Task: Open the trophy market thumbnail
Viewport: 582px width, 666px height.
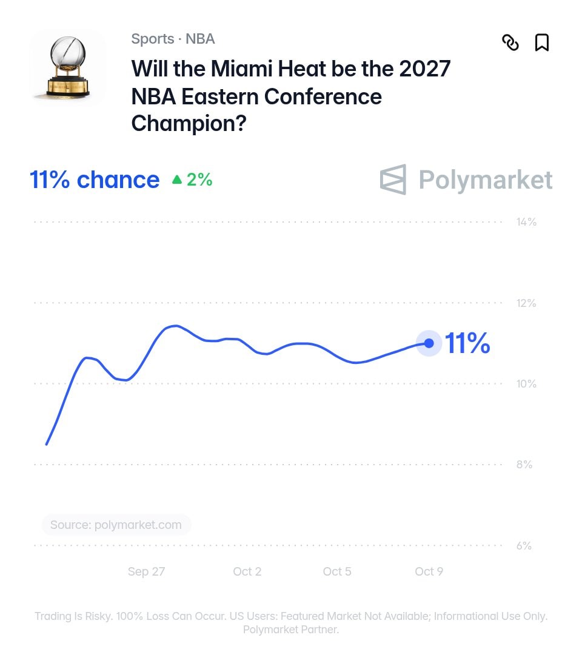Action: [68, 67]
